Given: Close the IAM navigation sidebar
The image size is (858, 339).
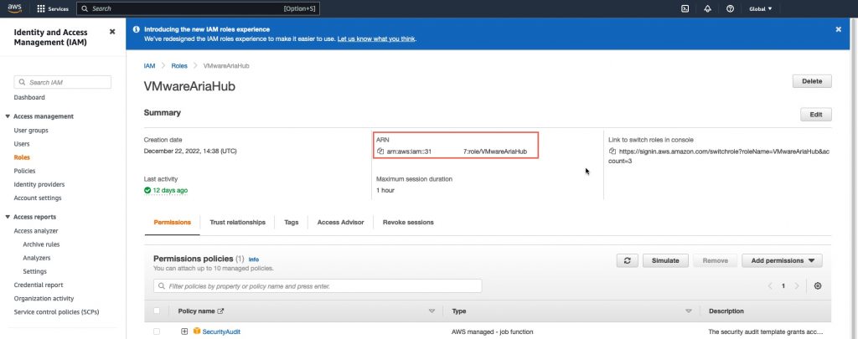Looking at the screenshot, I should point(112,32).
